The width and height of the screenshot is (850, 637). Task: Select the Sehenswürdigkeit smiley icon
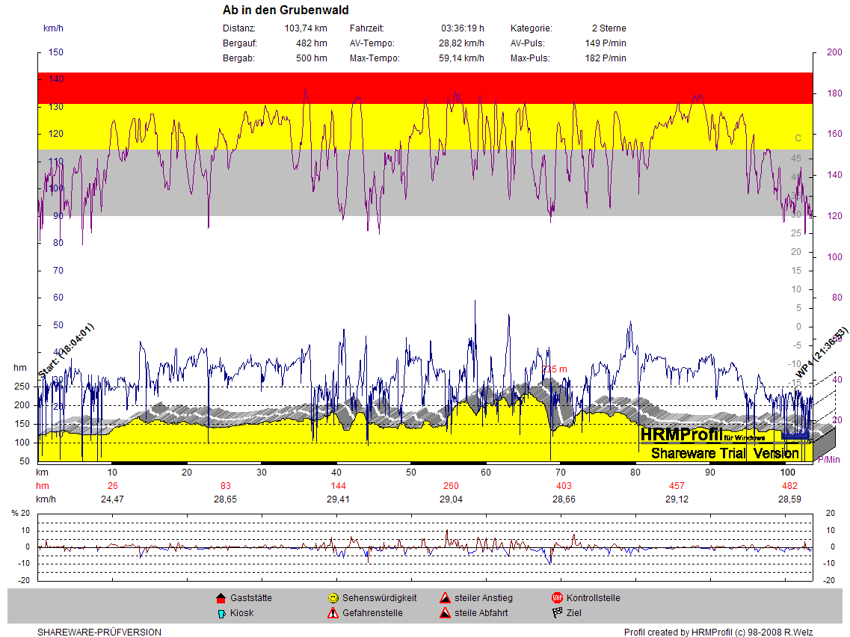pos(333,598)
